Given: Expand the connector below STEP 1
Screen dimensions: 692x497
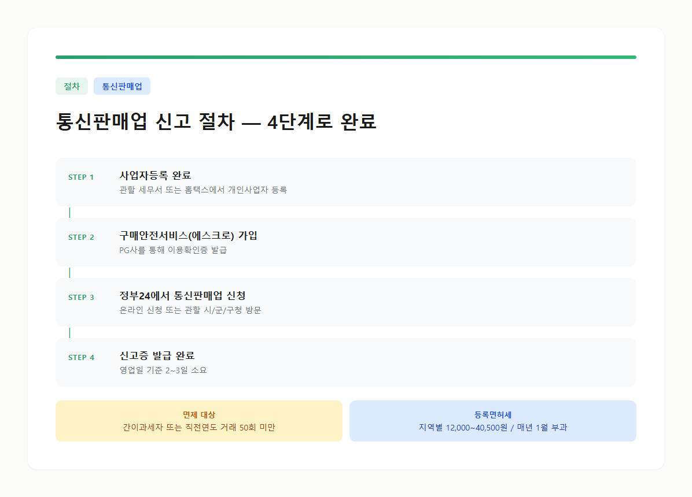Looking at the screenshot, I should click(69, 212).
